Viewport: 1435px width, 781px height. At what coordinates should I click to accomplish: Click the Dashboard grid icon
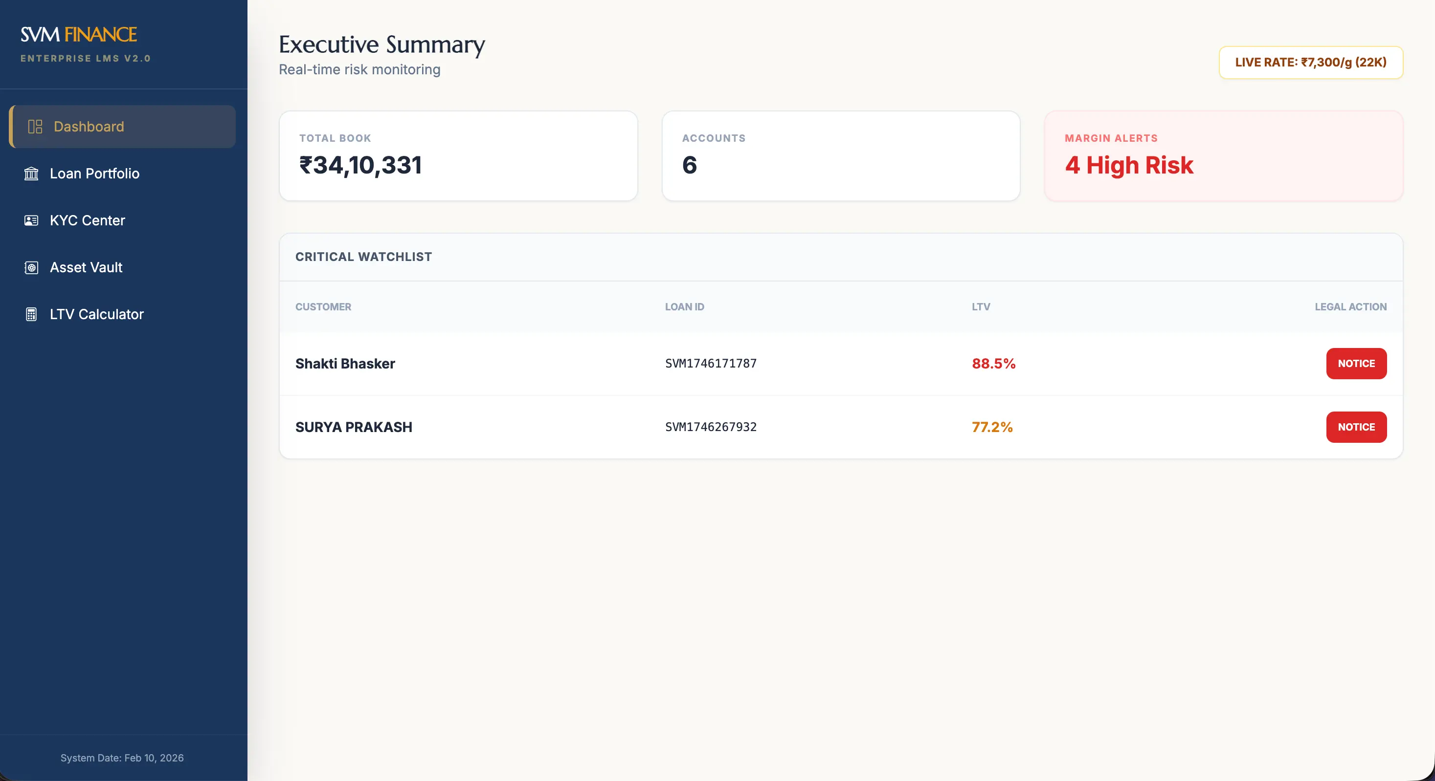point(35,127)
